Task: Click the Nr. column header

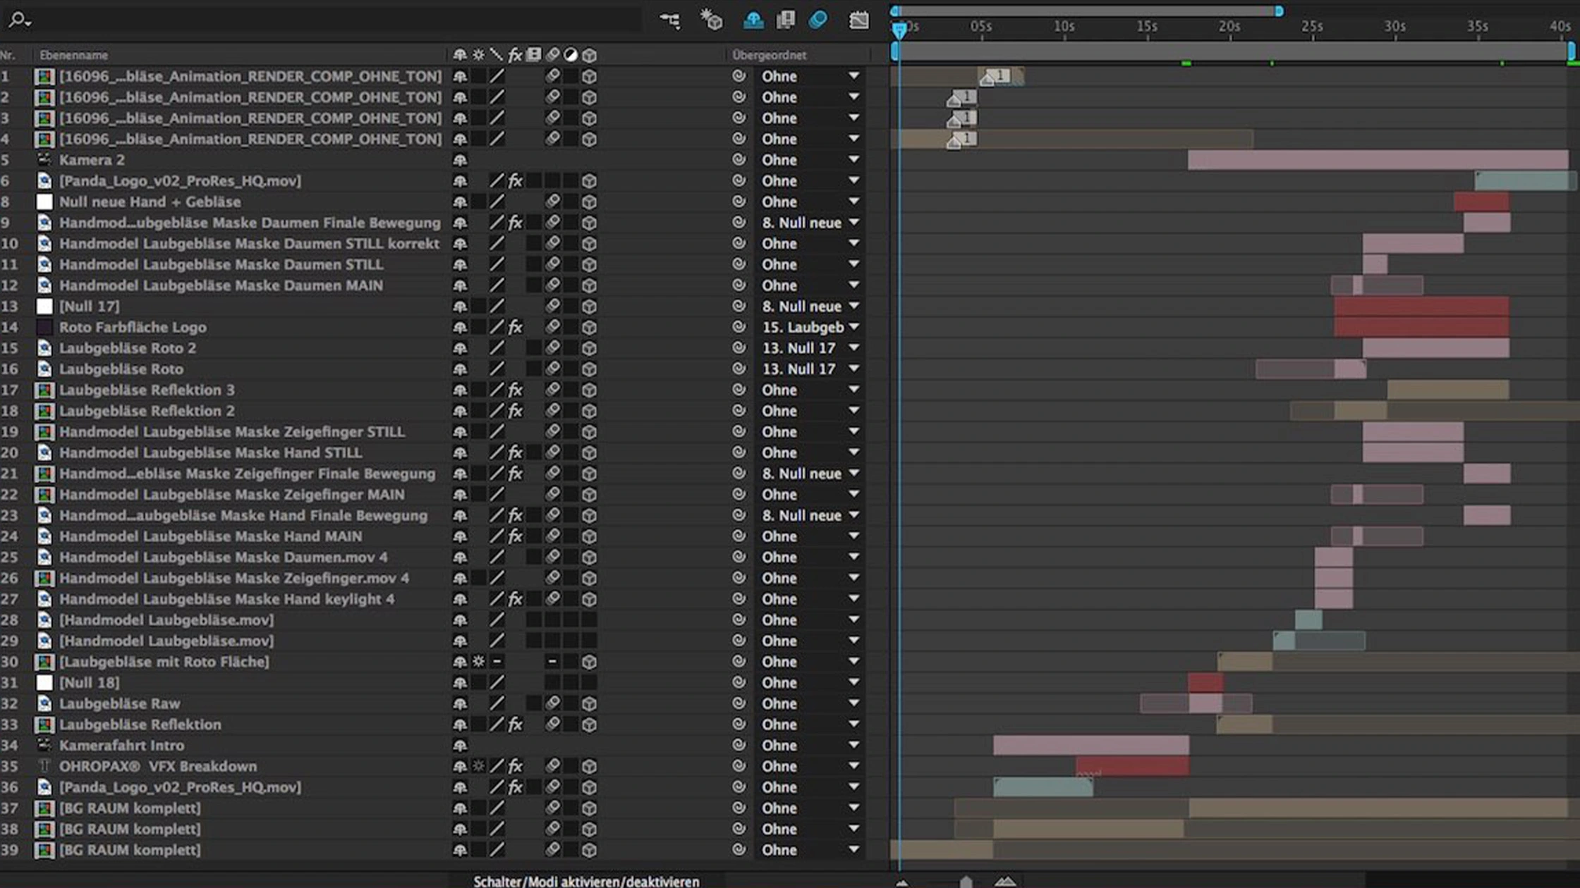Action: (x=8, y=55)
